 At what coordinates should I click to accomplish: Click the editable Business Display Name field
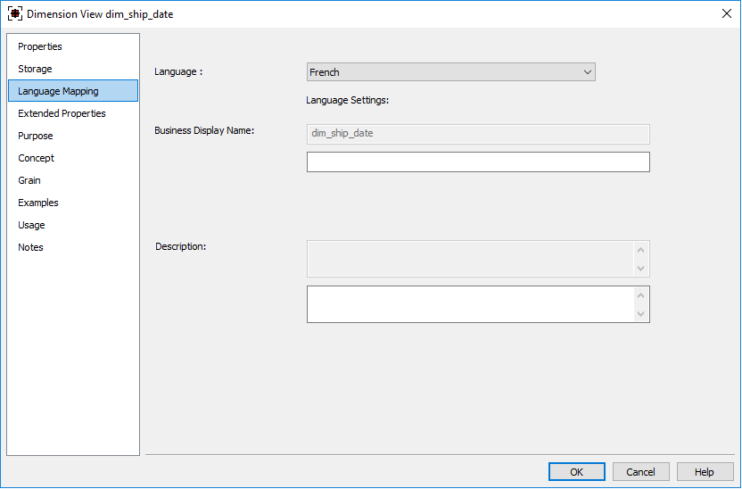pos(478,162)
